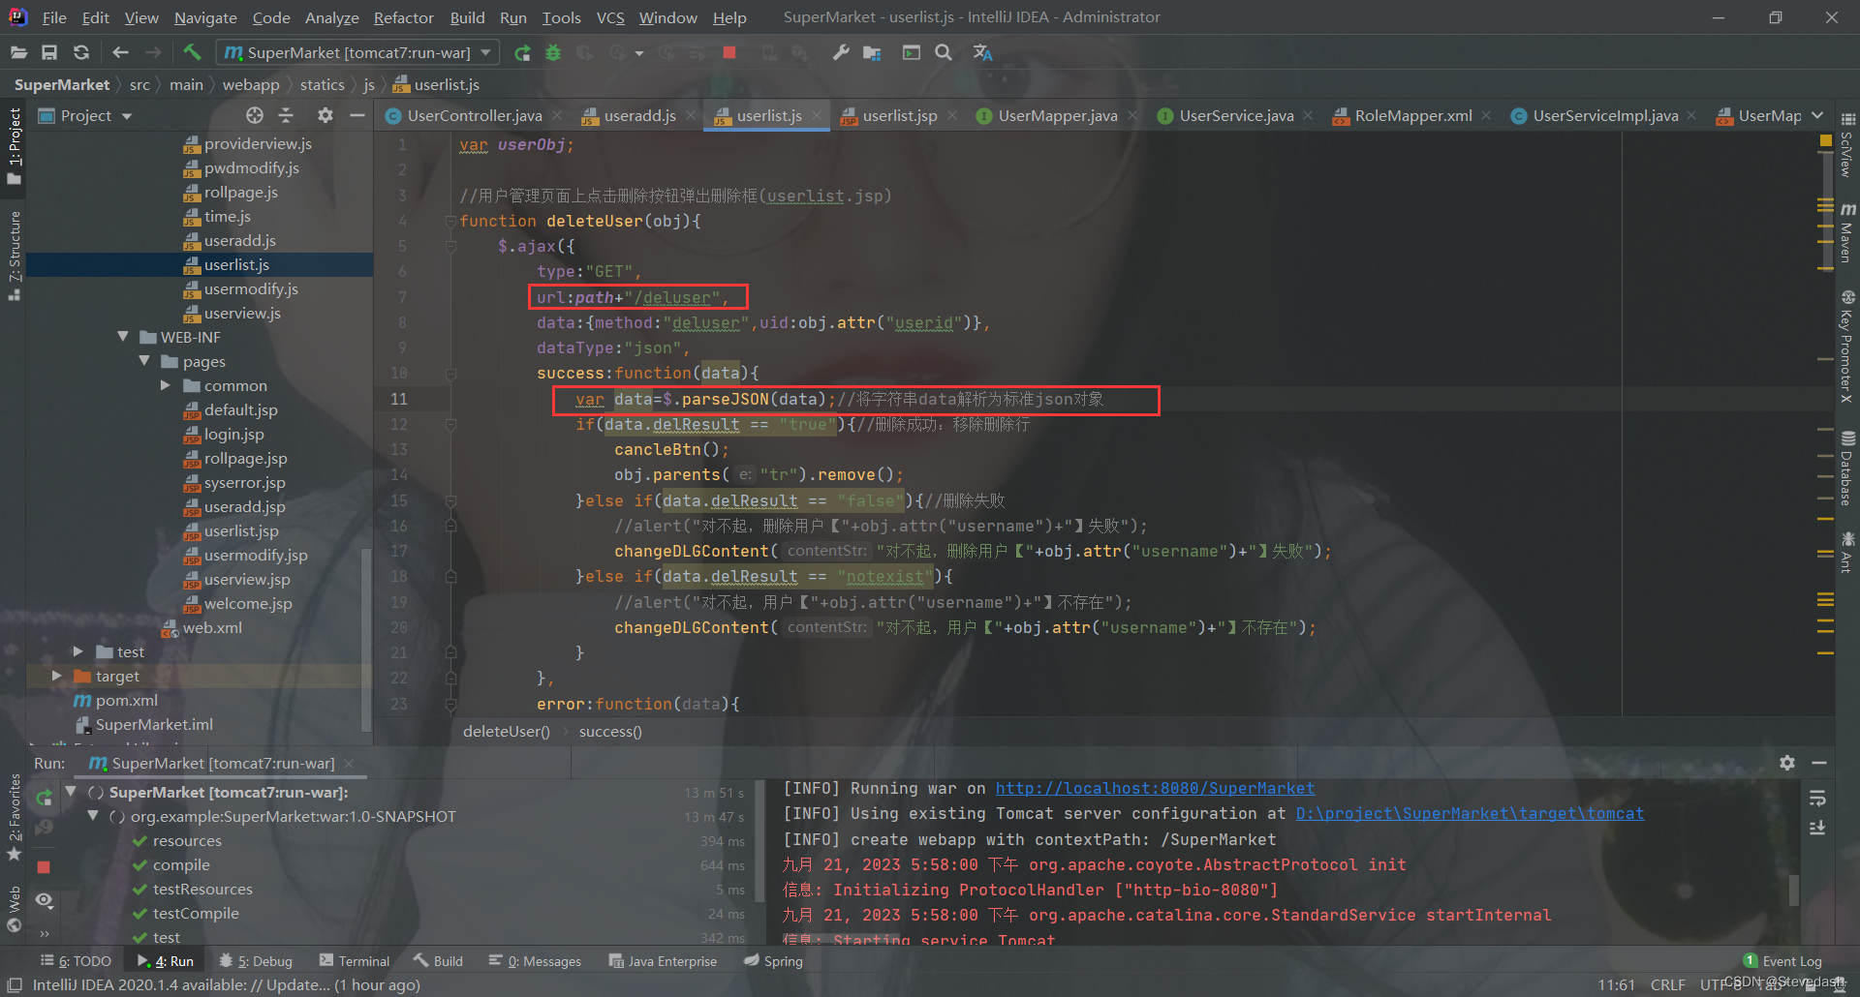Close the userlist.js editor tab
The height and width of the screenshot is (997, 1860).
coord(817,115)
